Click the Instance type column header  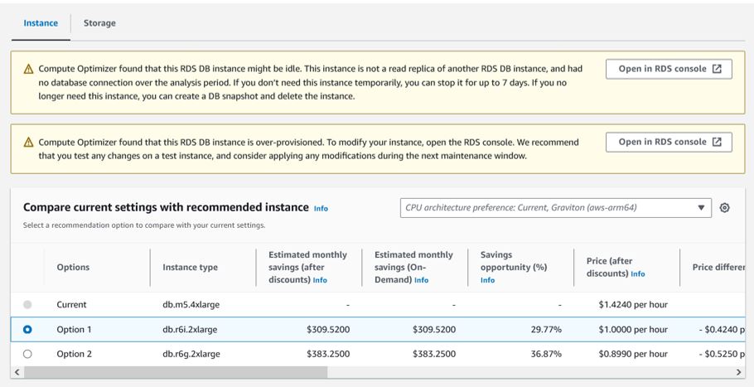190,268
